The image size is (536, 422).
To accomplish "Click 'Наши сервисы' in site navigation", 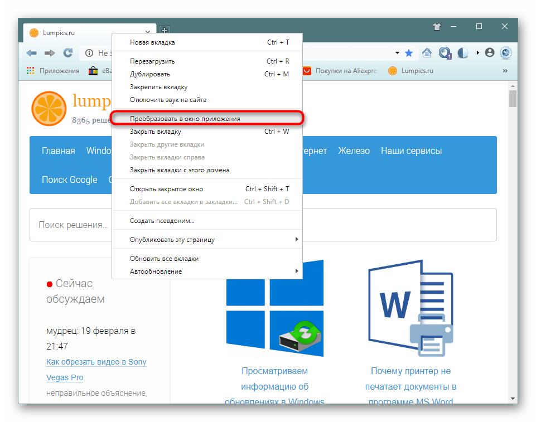I will tap(411, 151).
